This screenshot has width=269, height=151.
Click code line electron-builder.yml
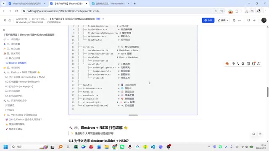click(x=95, y=106)
